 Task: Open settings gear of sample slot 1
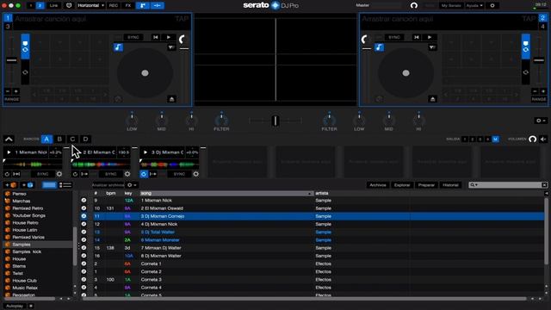(x=59, y=174)
